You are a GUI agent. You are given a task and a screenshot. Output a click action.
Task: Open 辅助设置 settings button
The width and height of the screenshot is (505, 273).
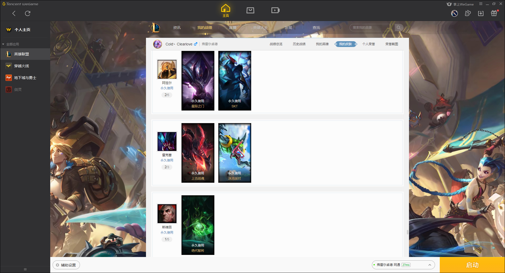pos(66,265)
